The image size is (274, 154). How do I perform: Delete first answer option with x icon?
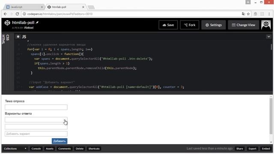65,120
